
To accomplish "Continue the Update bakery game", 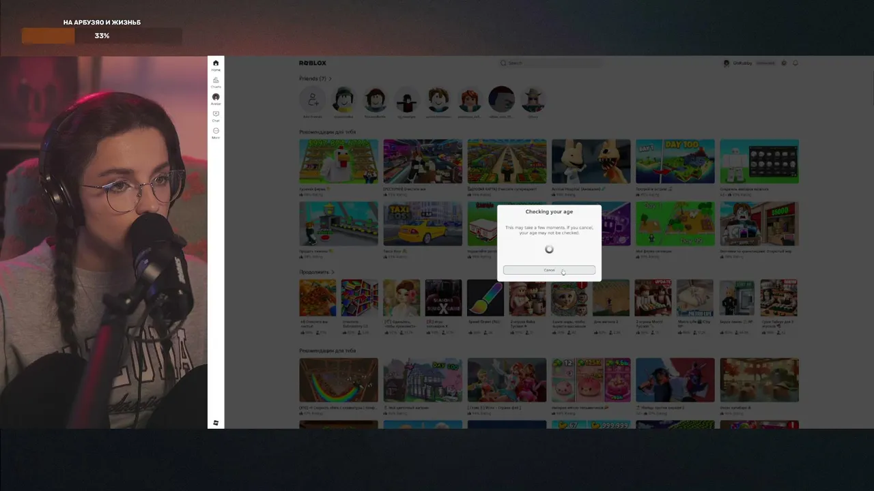I will pos(653,298).
